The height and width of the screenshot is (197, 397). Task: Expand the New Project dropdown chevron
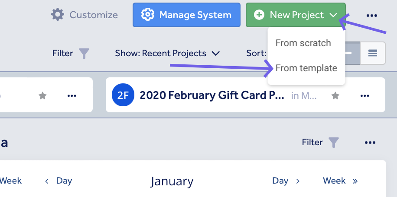point(333,15)
